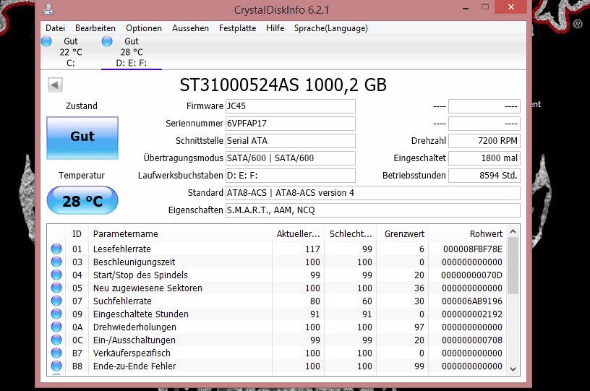Select the Suchfehlerrate parameter name

click(x=122, y=301)
